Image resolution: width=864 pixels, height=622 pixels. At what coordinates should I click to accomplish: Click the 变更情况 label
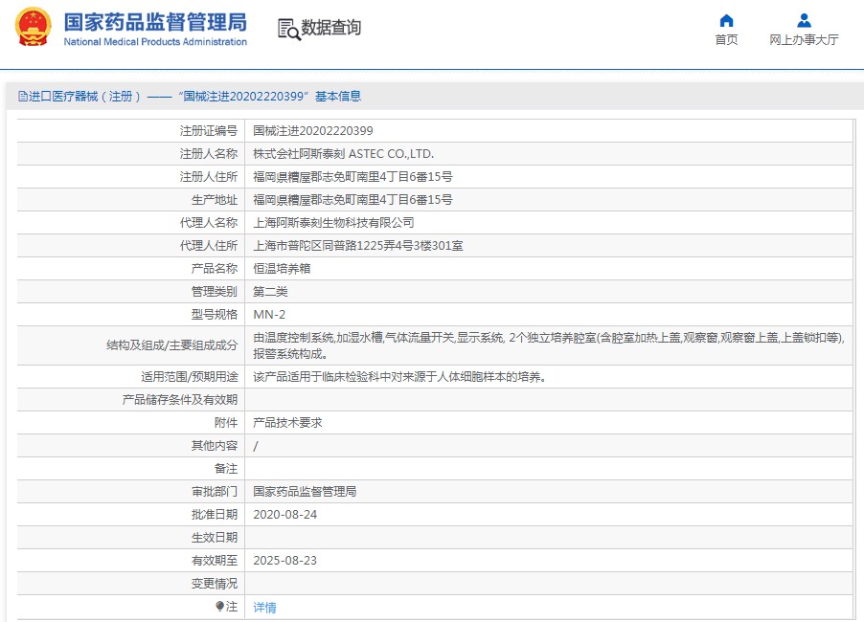(215, 584)
